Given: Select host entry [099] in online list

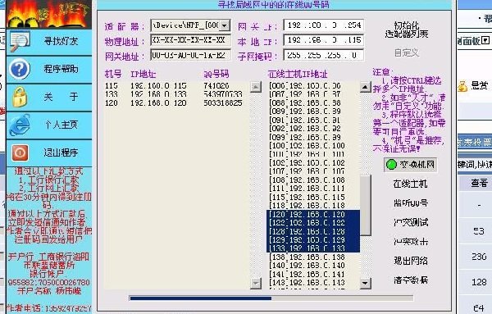Looking at the screenshot, I should (x=313, y=138).
